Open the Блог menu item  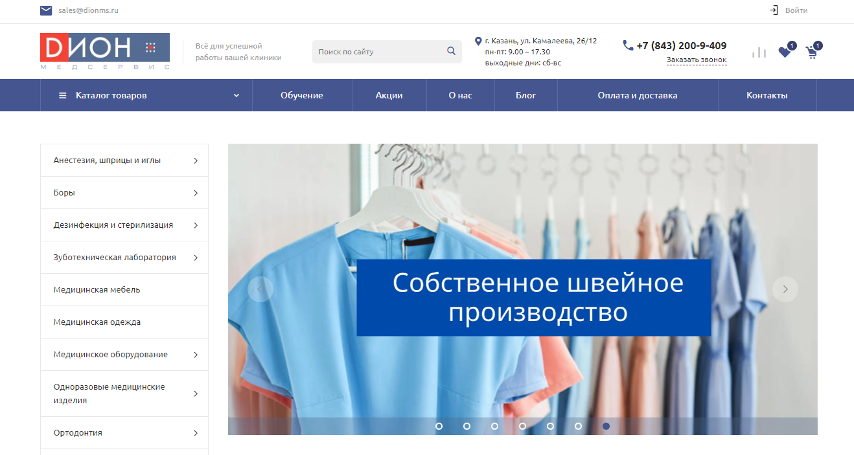pyautogui.click(x=526, y=95)
